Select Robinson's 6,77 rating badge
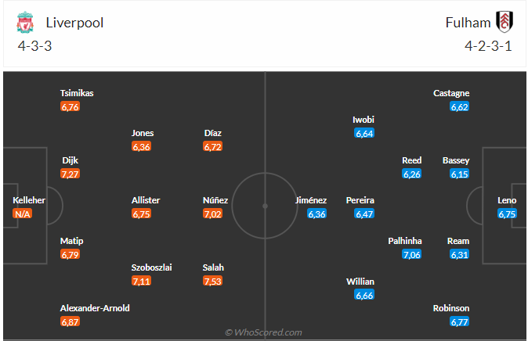The width and height of the screenshot is (528, 341). point(459,321)
